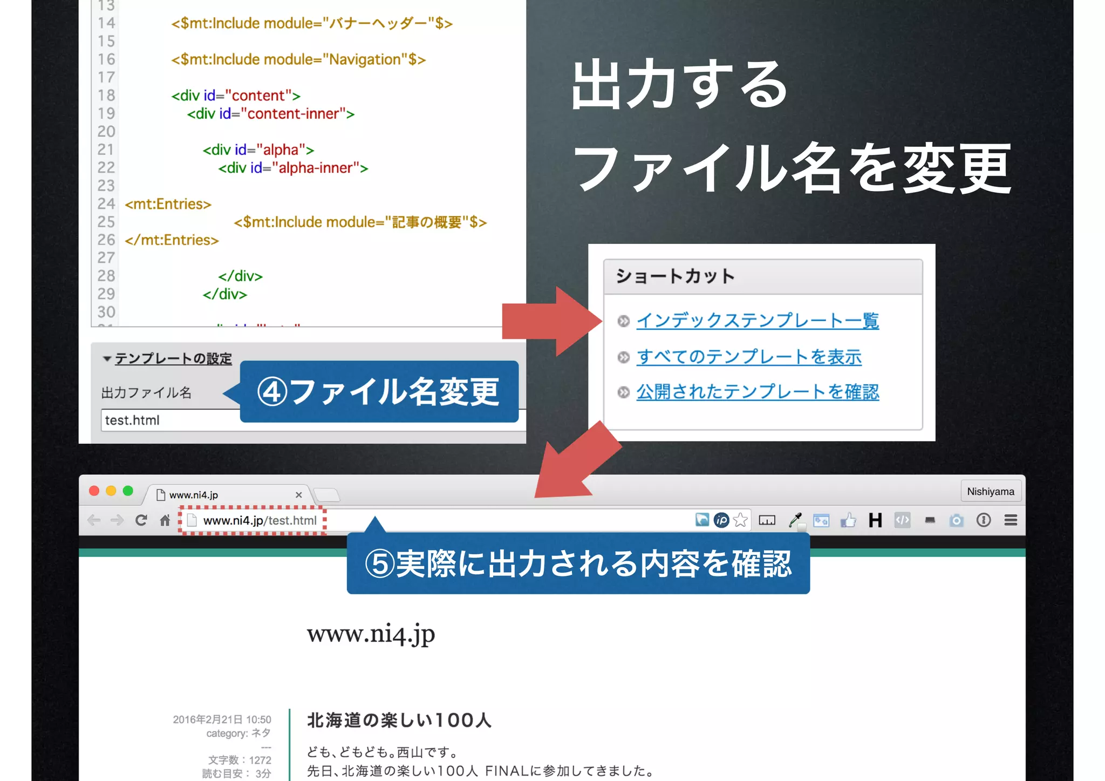Screen dimensions: 1105x781
Task: Click bullet icon beside 公開されたテンプレートを確認
Action: (x=624, y=392)
